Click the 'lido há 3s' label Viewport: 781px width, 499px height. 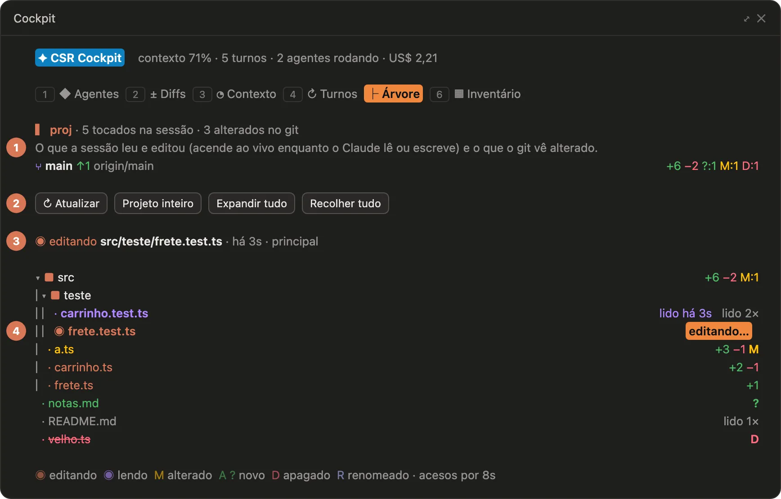(x=685, y=313)
